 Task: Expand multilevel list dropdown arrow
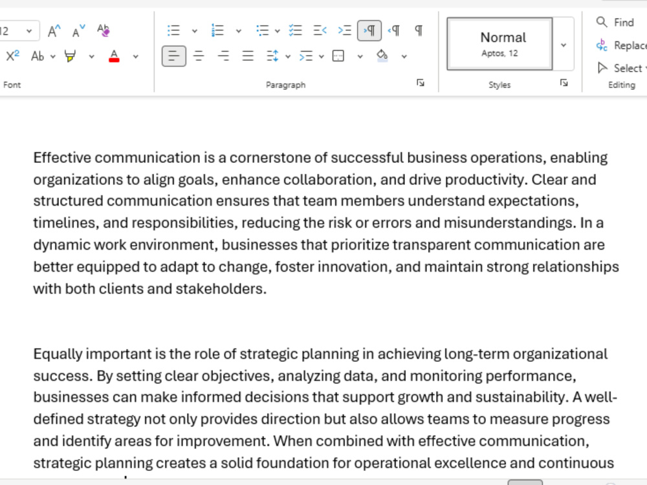(x=278, y=31)
